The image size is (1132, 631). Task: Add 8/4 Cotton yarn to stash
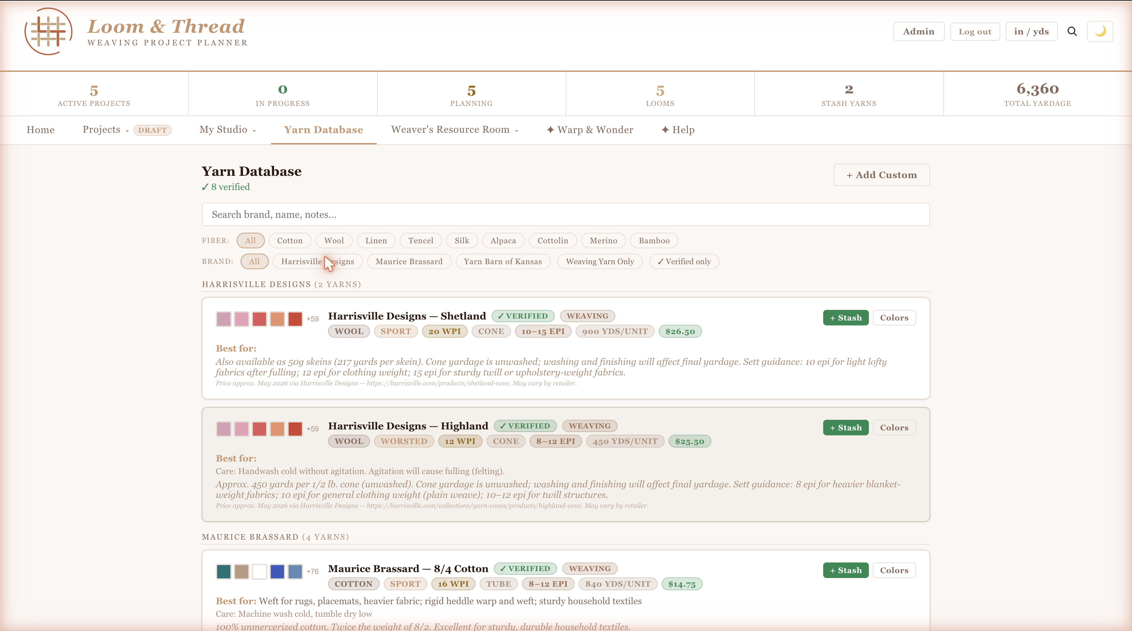click(x=845, y=570)
